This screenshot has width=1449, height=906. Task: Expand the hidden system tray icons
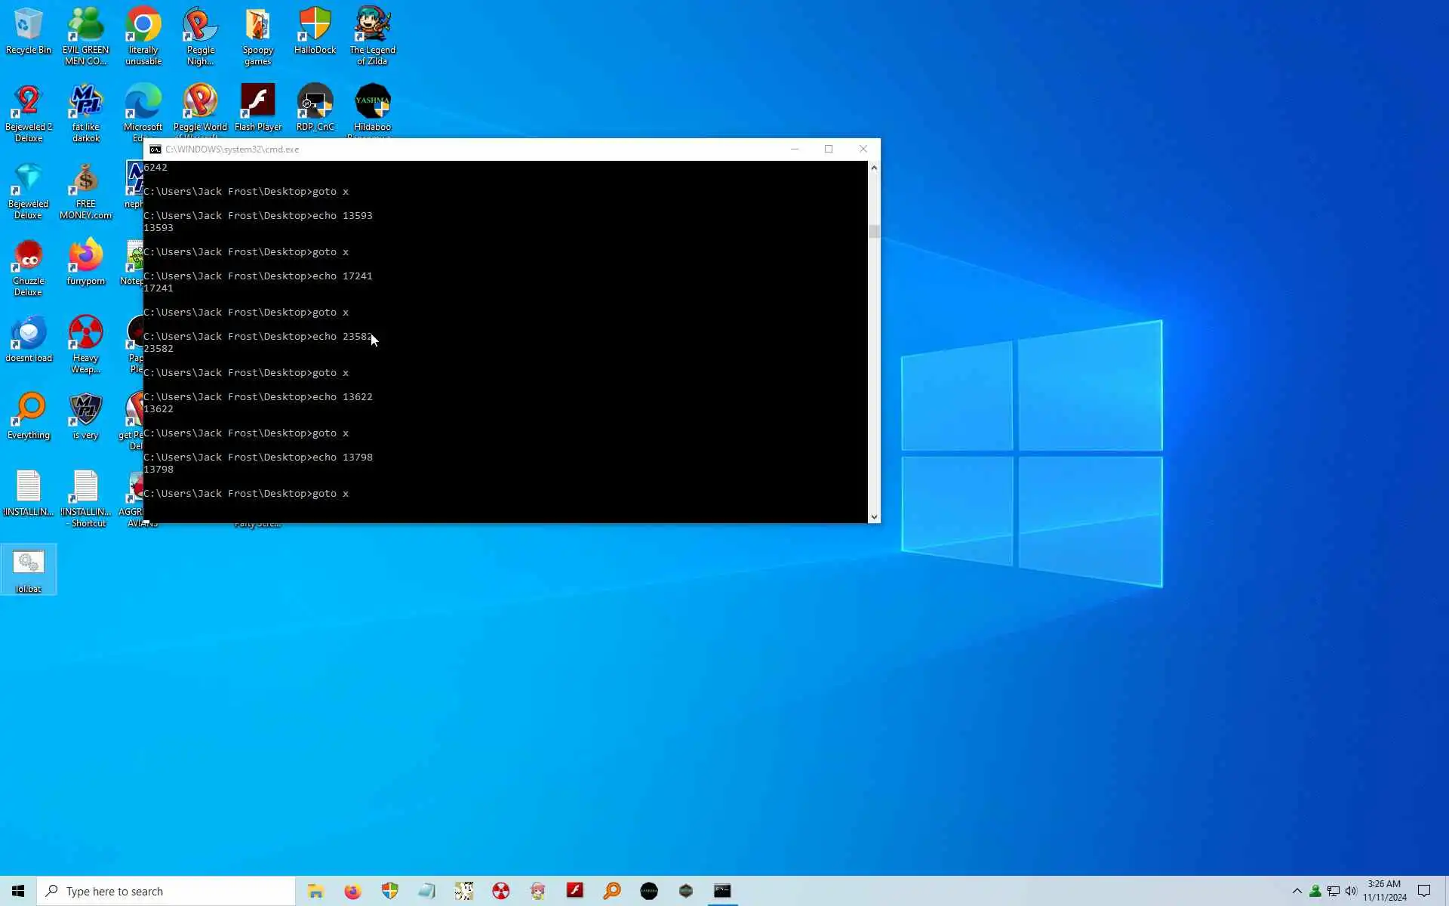click(1297, 891)
